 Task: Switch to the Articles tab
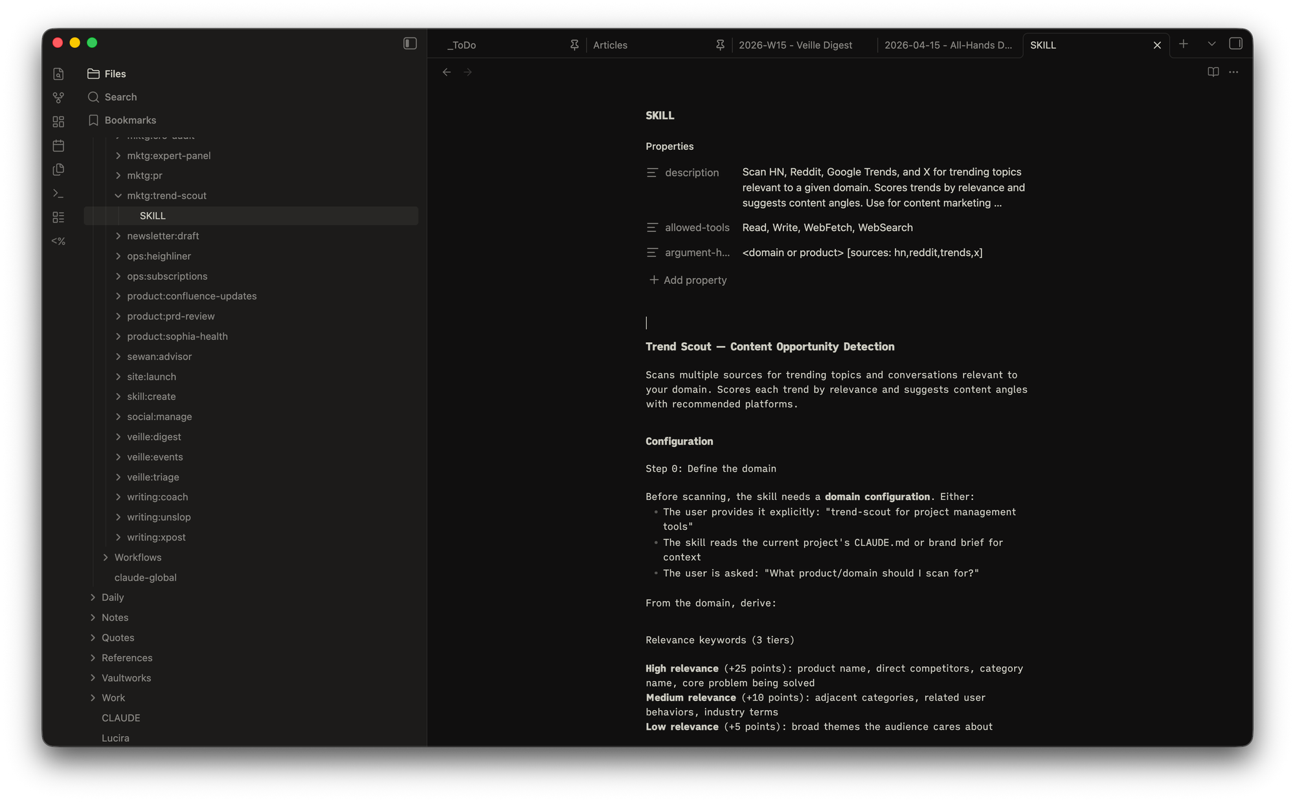coord(610,45)
